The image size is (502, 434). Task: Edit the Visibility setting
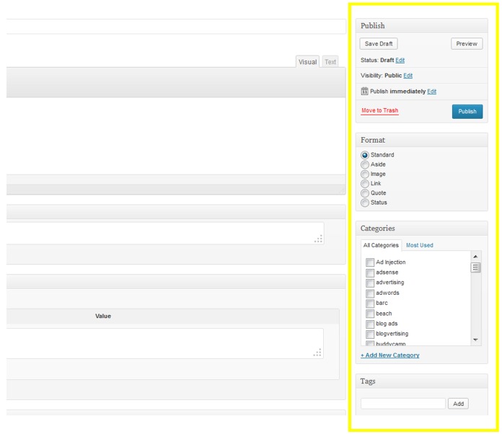coord(408,76)
